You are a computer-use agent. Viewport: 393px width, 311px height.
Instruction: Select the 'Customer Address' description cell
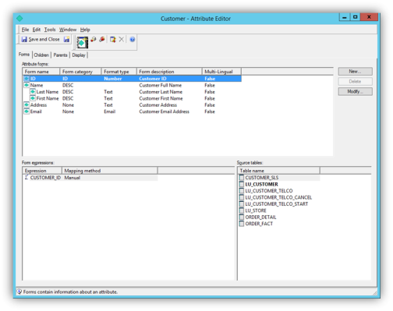tap(158, 104)
